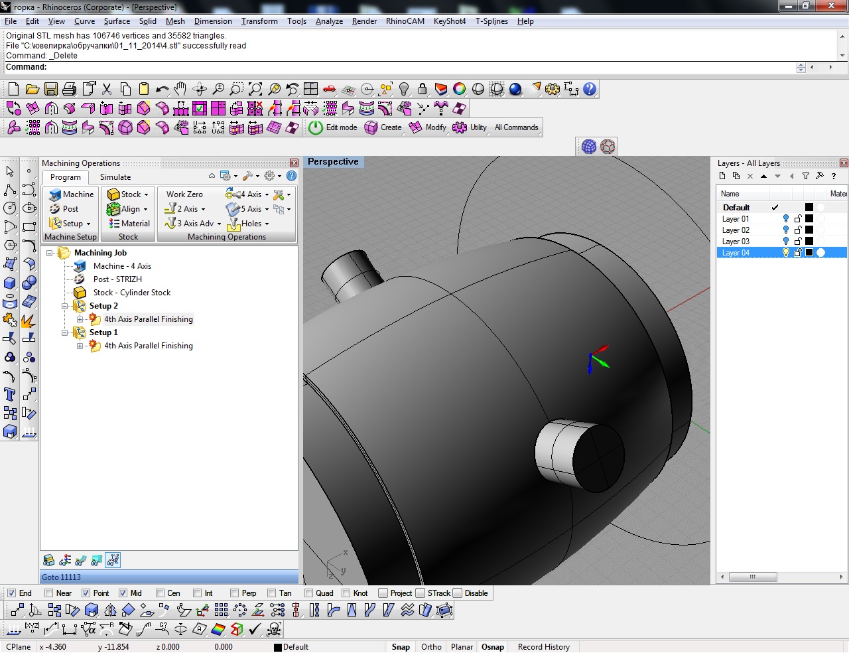Click the Pan hand tool icon

tap(180, 89)
